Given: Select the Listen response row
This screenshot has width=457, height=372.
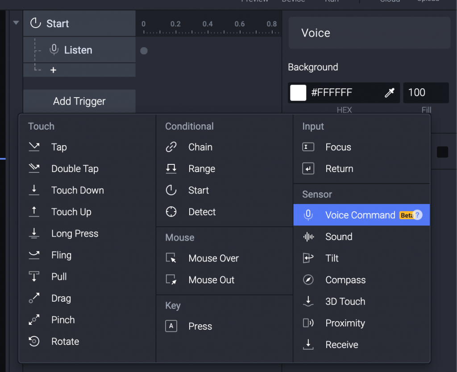Looking at the screenshot, I should pyautogui.click(x=78, y=50).
